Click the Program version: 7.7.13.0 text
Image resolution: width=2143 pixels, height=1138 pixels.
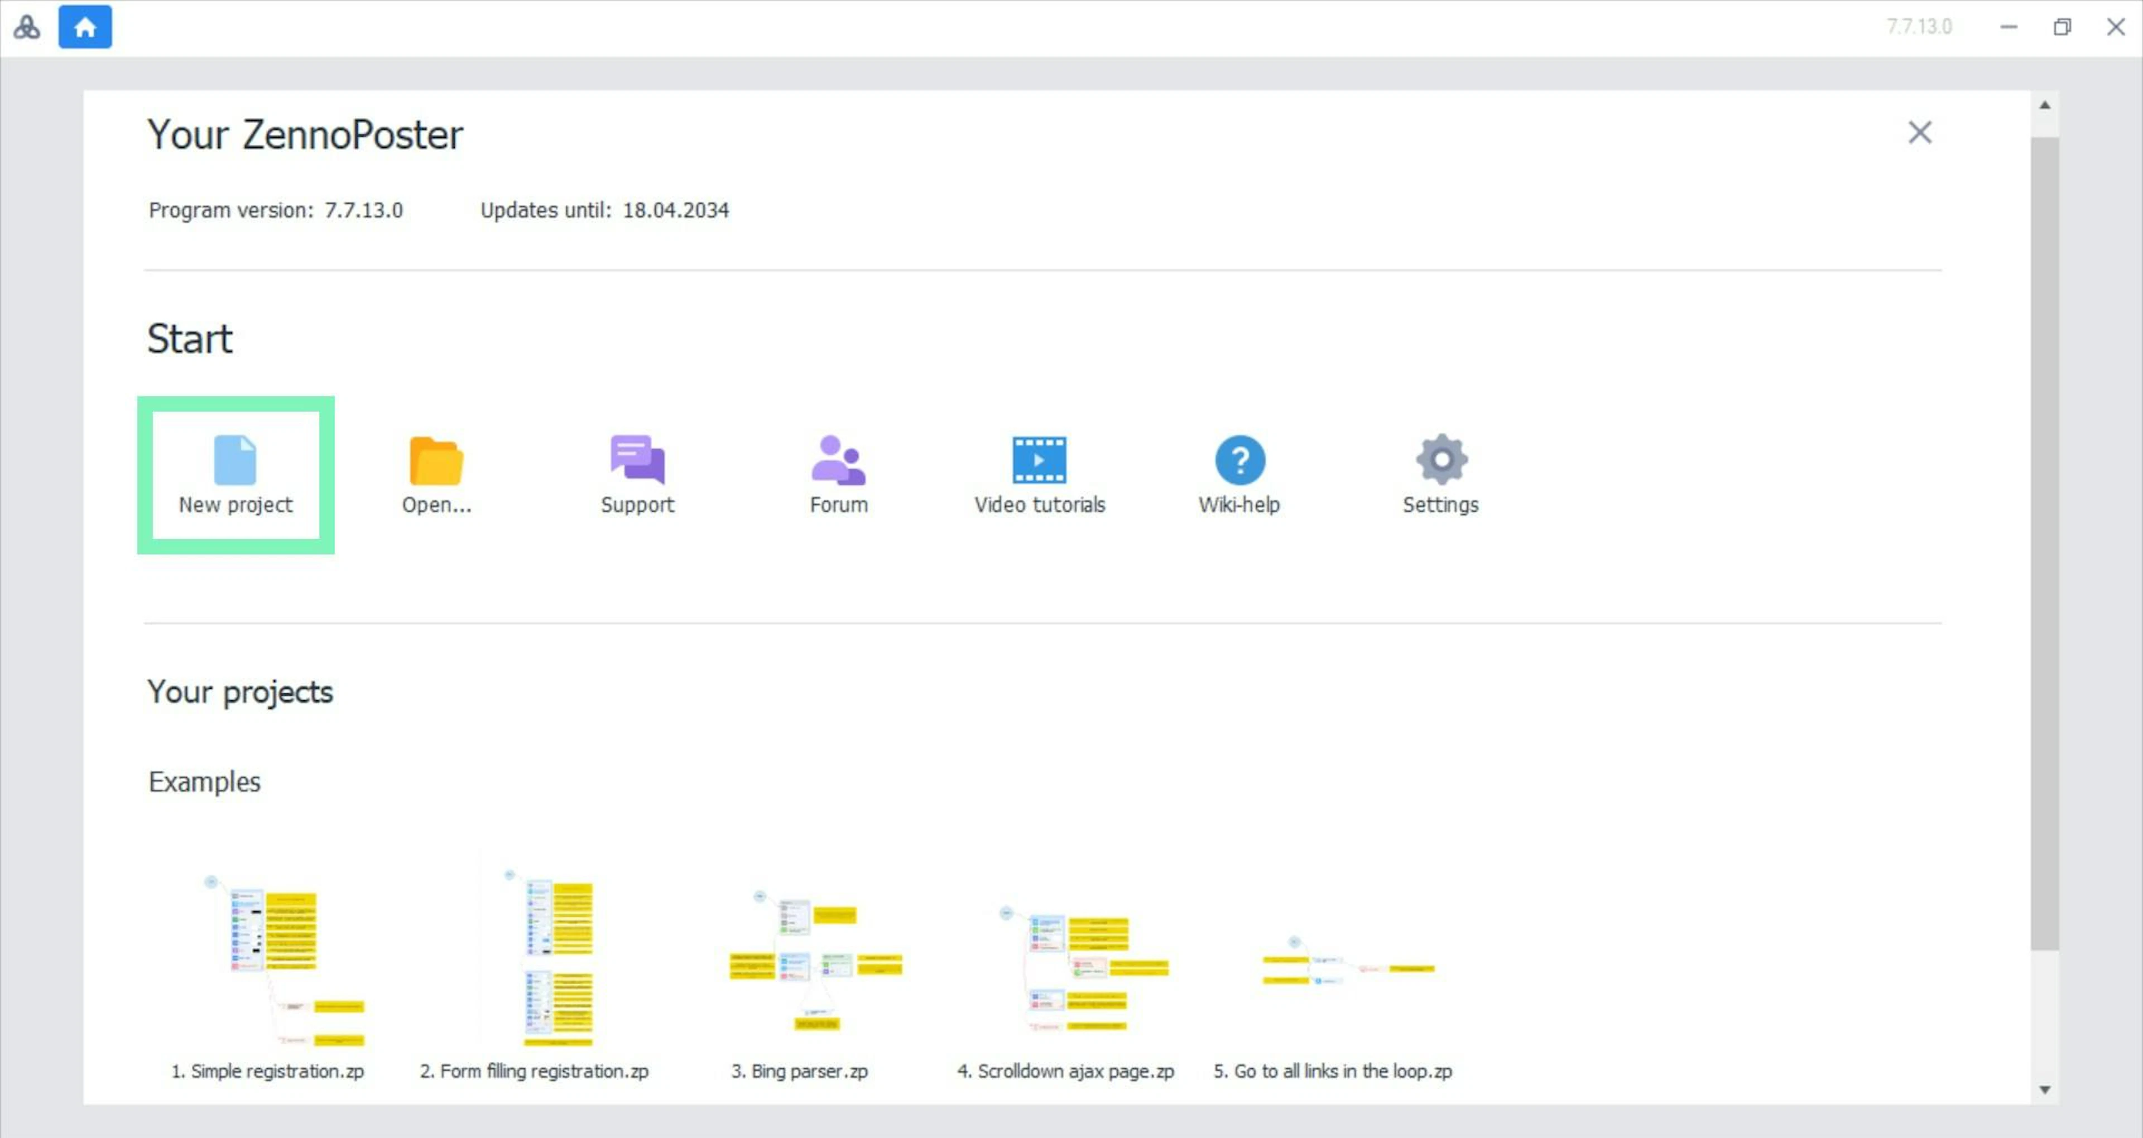(275, 210)
